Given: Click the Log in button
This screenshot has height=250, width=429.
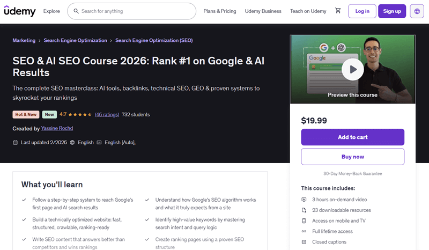Looking at the screenshot, I should coord(363,11).
